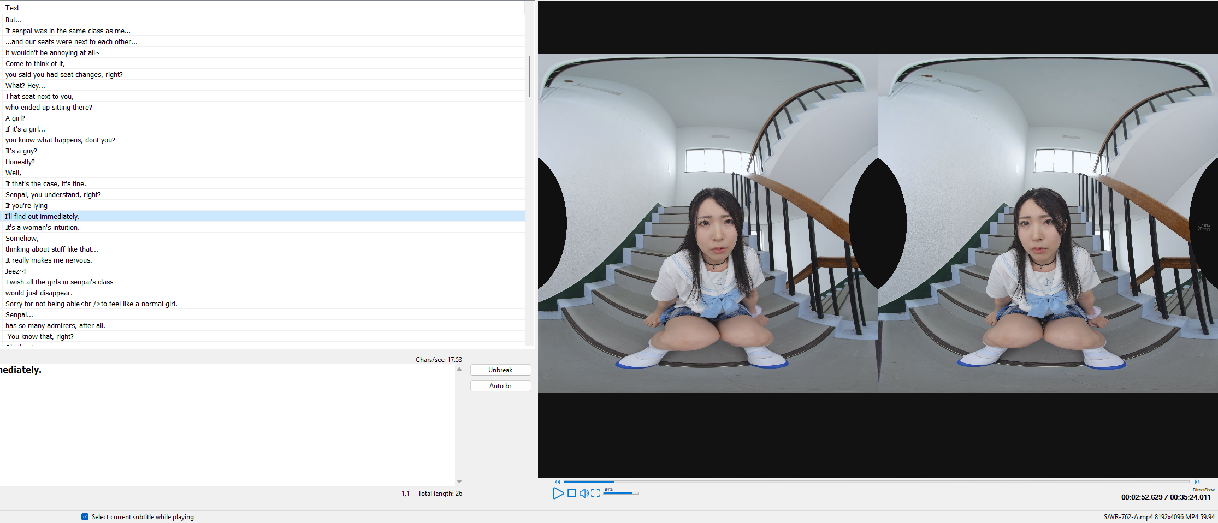Image resolution: width=1218 pixels, height=523 pixels.
Task: Select line "It really makes me nervous."
Action: (263, 260)
